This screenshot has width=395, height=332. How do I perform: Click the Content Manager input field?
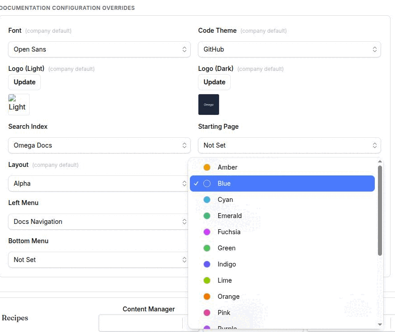[x=144, y=323]
